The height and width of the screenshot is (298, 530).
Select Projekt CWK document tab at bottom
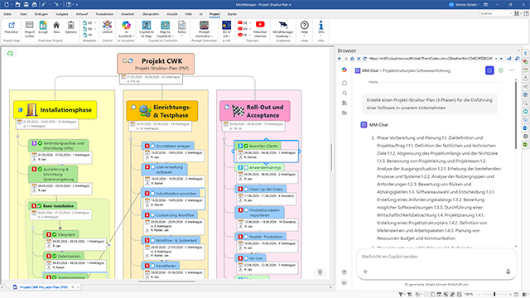44,287
